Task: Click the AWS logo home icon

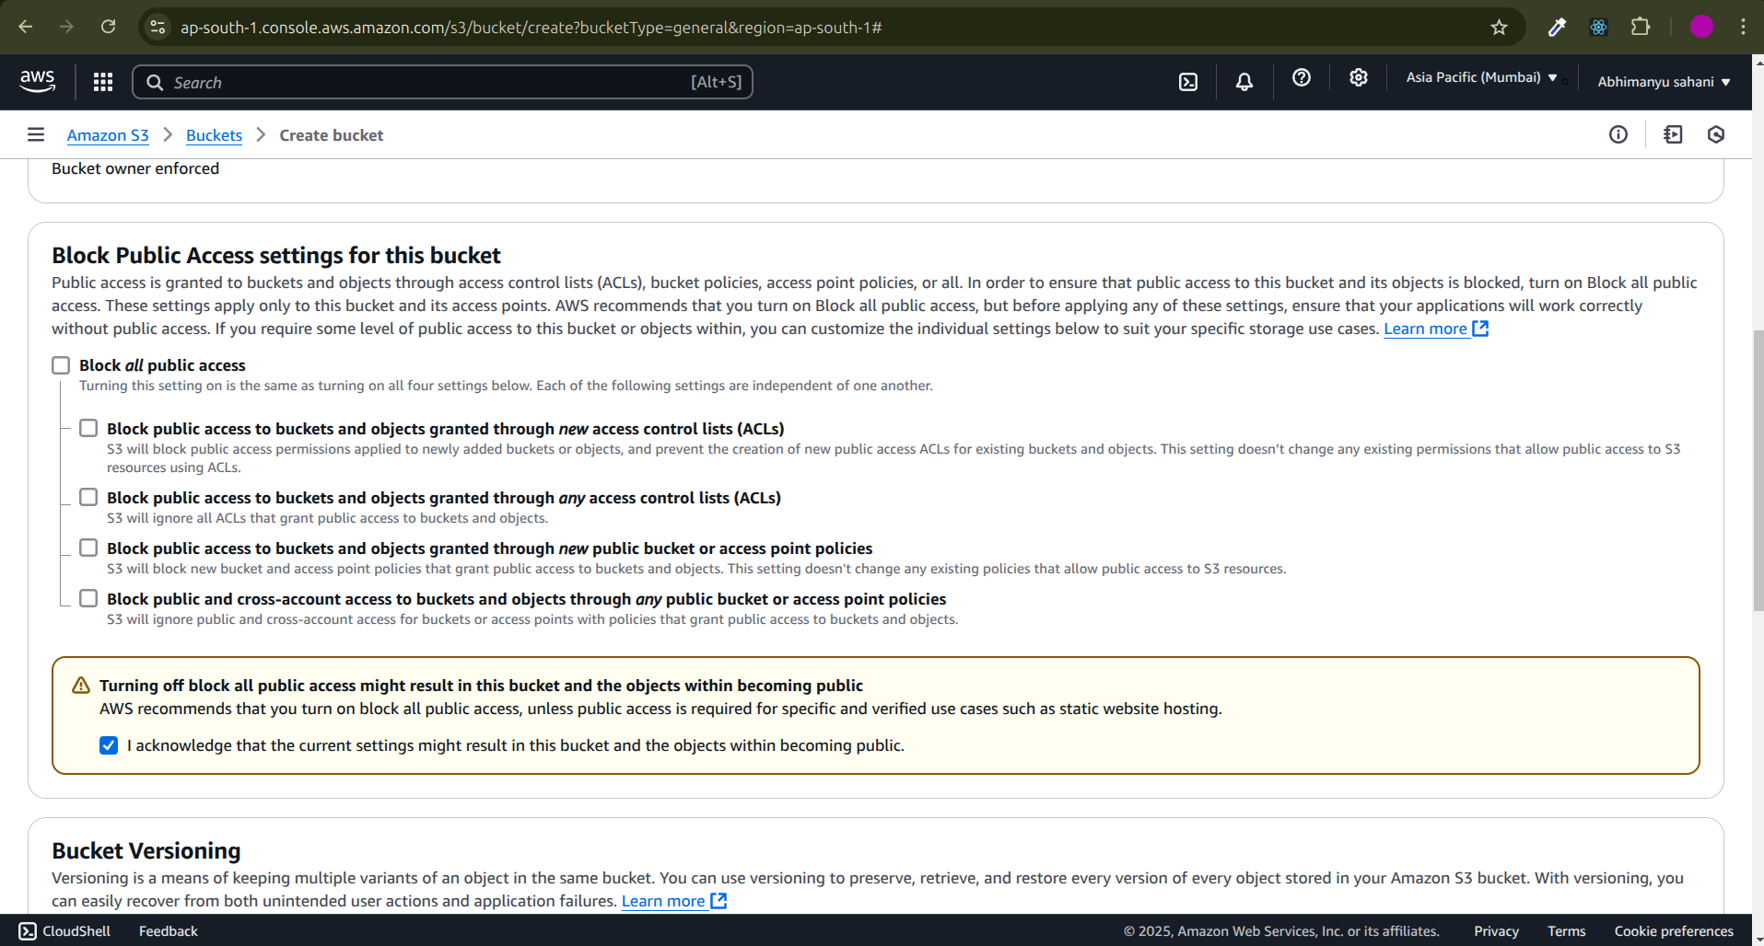Action: (37, 82)
